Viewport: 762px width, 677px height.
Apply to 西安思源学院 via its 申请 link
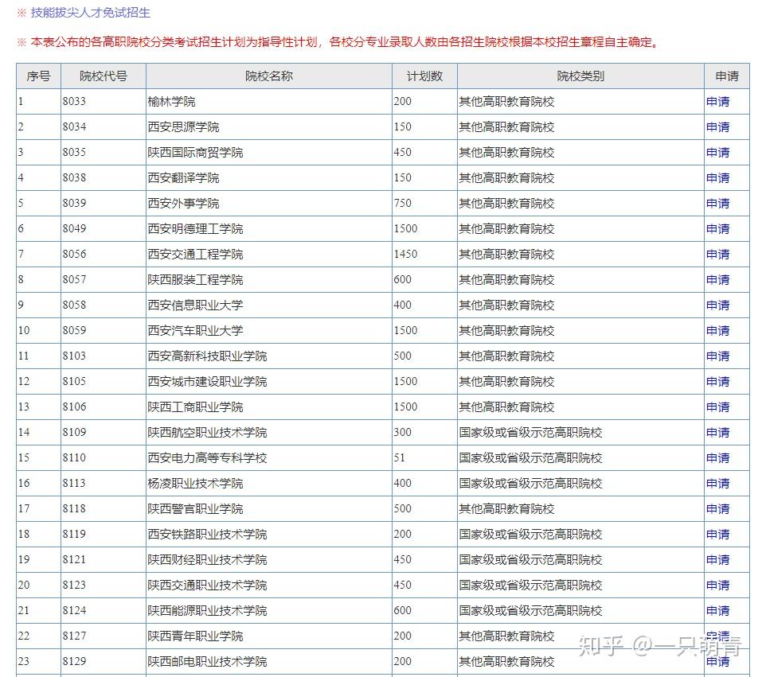click(717, 127)
